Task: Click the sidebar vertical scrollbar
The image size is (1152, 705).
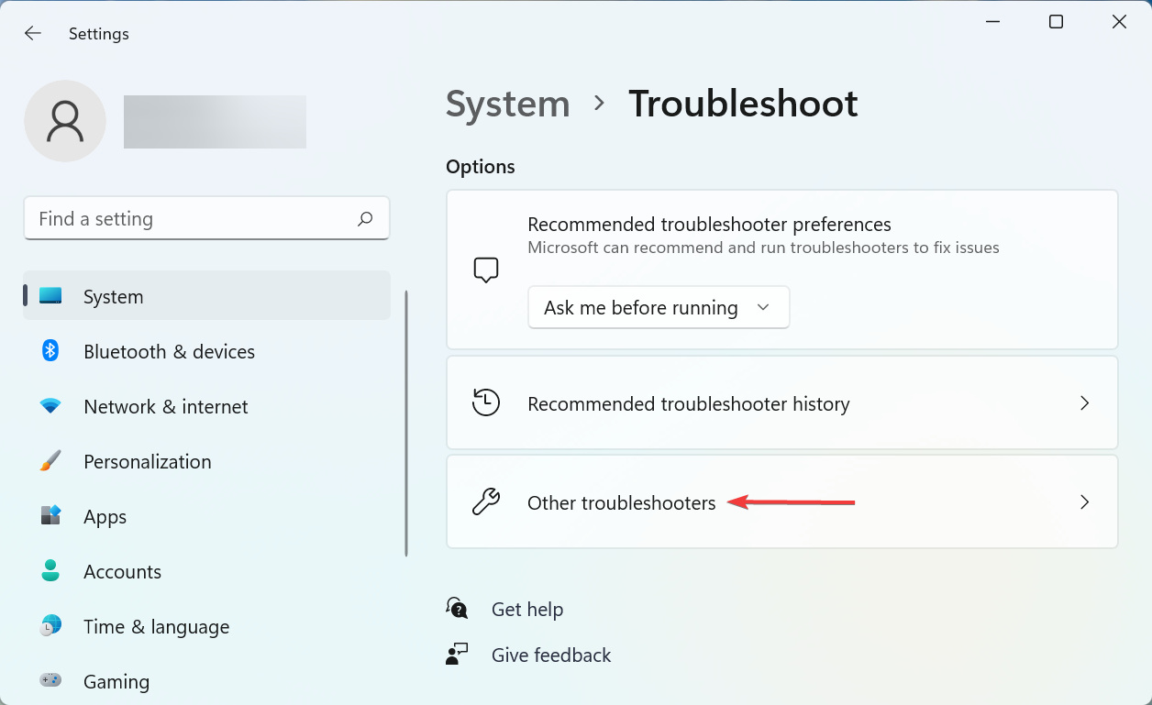Action: [x=406, y=424]
